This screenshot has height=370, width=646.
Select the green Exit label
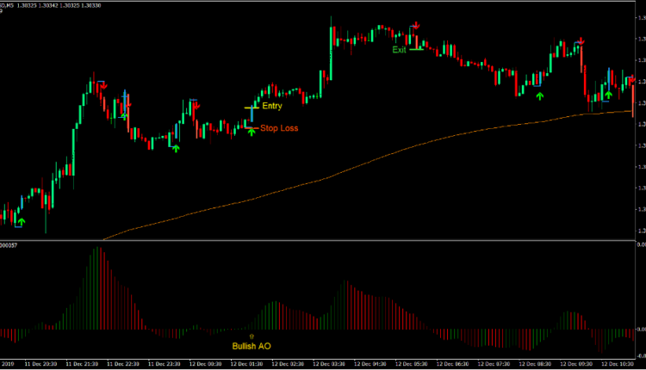point(399,50)
